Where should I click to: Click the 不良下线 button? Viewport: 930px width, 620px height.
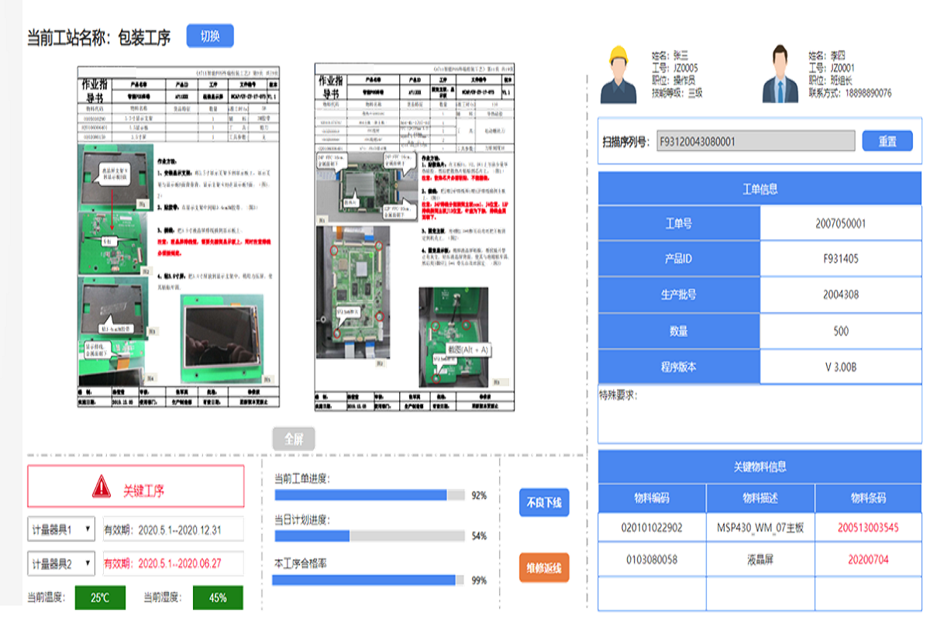click(544, 503)
